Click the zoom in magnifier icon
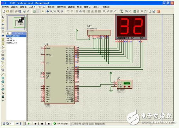The image size is (179, 128). tap(51, 11)
